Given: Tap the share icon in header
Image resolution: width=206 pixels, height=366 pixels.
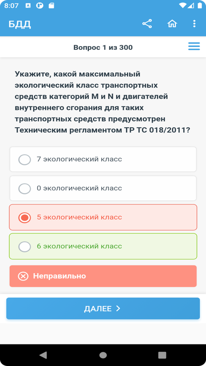Looking at the screenshot, I should pos(147,24).
